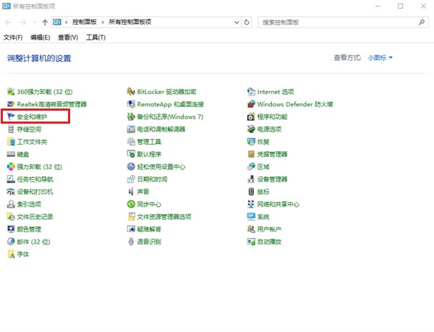Image resolution: width=434 pixels, height=332 pixels.
Task: Click the 管理工具 icon
Action: tap(131, 142)
